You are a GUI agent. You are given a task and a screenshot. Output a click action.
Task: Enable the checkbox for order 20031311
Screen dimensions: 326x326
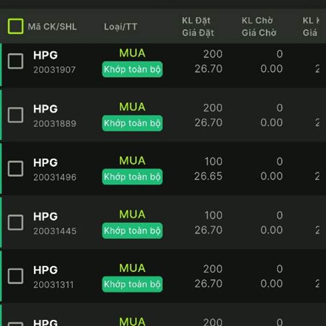pos(16,276)
